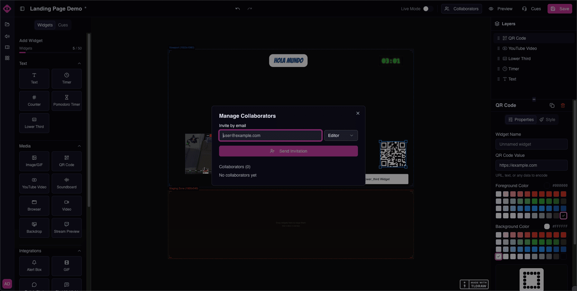Collapse the Media widgets section

pyautogui.click(x=79, y=146)
